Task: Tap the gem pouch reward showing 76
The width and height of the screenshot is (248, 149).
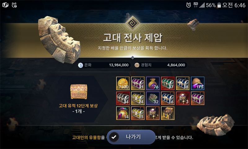Action: pyautogui.click(x=153, y=83)
